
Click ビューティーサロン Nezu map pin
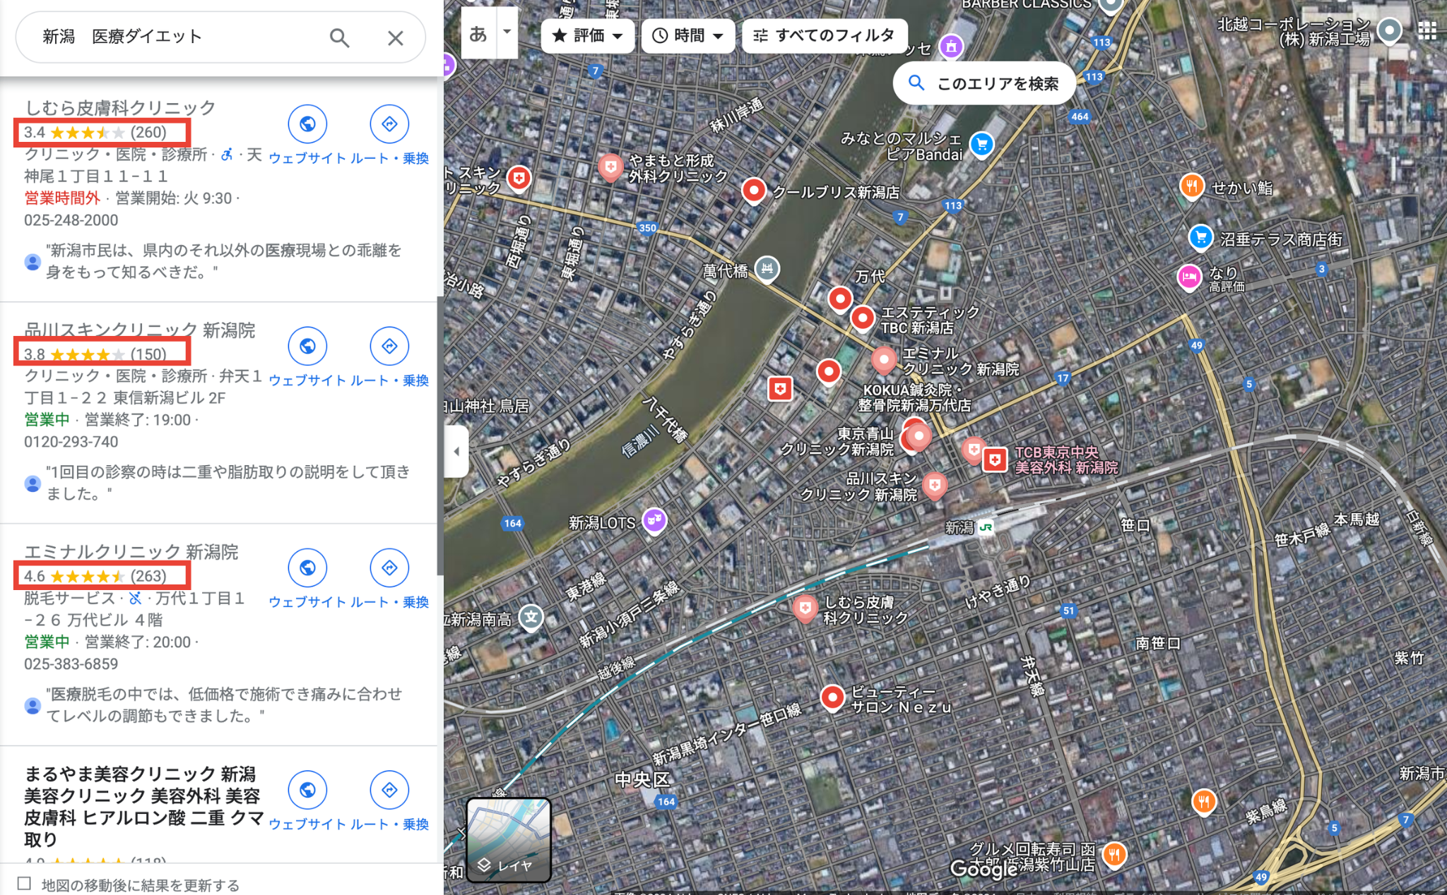coord(833,698)
